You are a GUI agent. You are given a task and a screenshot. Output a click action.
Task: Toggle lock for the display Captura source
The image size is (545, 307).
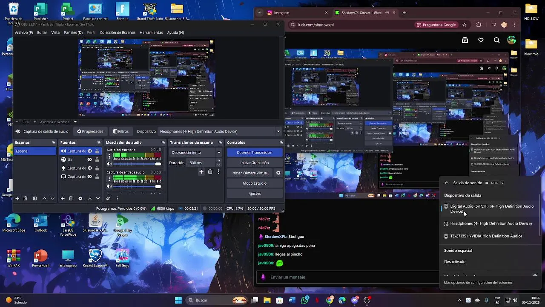(x=97, y=177)
